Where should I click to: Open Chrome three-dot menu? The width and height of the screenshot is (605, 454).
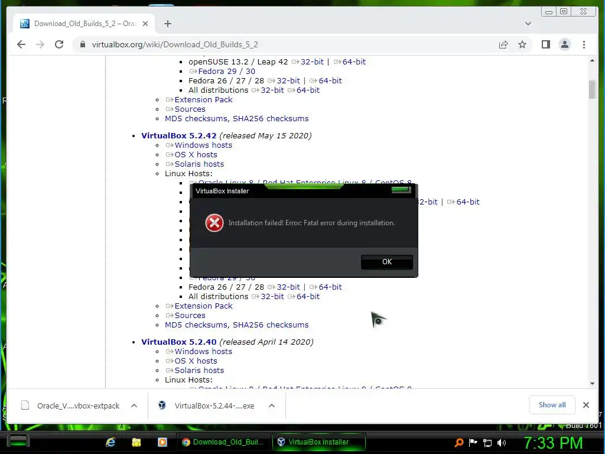[x=584, y=44]
